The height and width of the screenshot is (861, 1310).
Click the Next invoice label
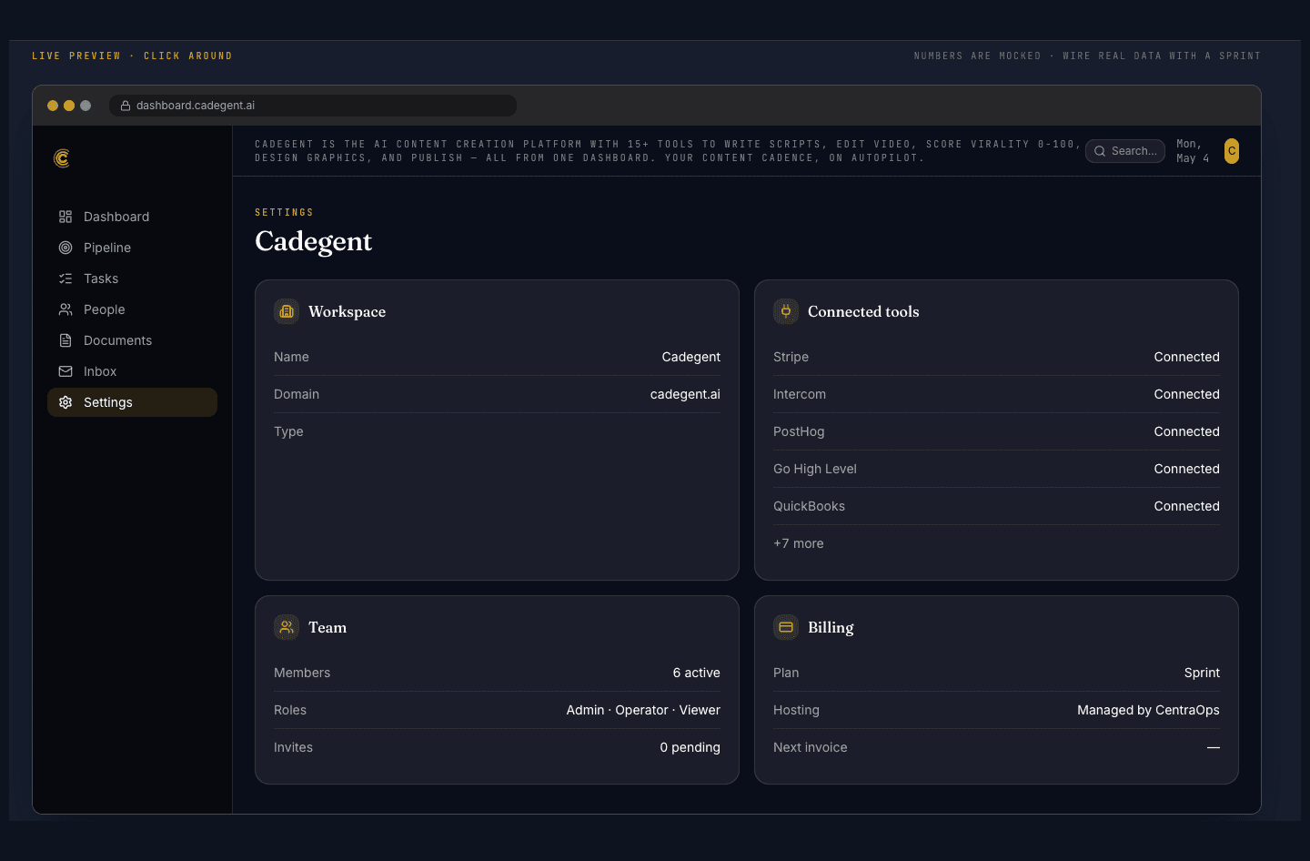click(x=810, y=747)
